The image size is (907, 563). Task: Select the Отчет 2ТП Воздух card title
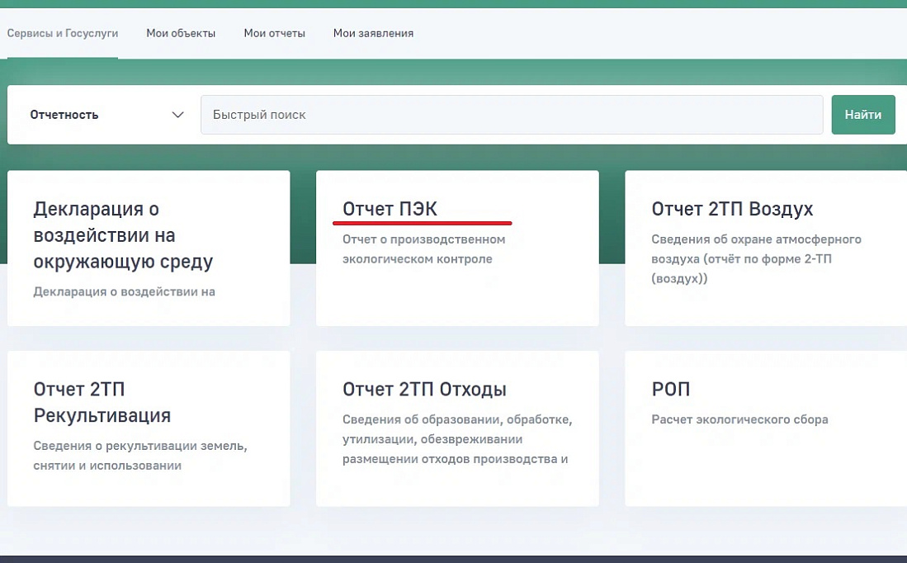click(732, 209)
